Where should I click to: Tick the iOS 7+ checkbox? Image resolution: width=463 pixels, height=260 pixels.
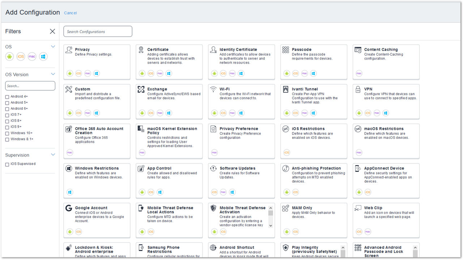point(7,115)
